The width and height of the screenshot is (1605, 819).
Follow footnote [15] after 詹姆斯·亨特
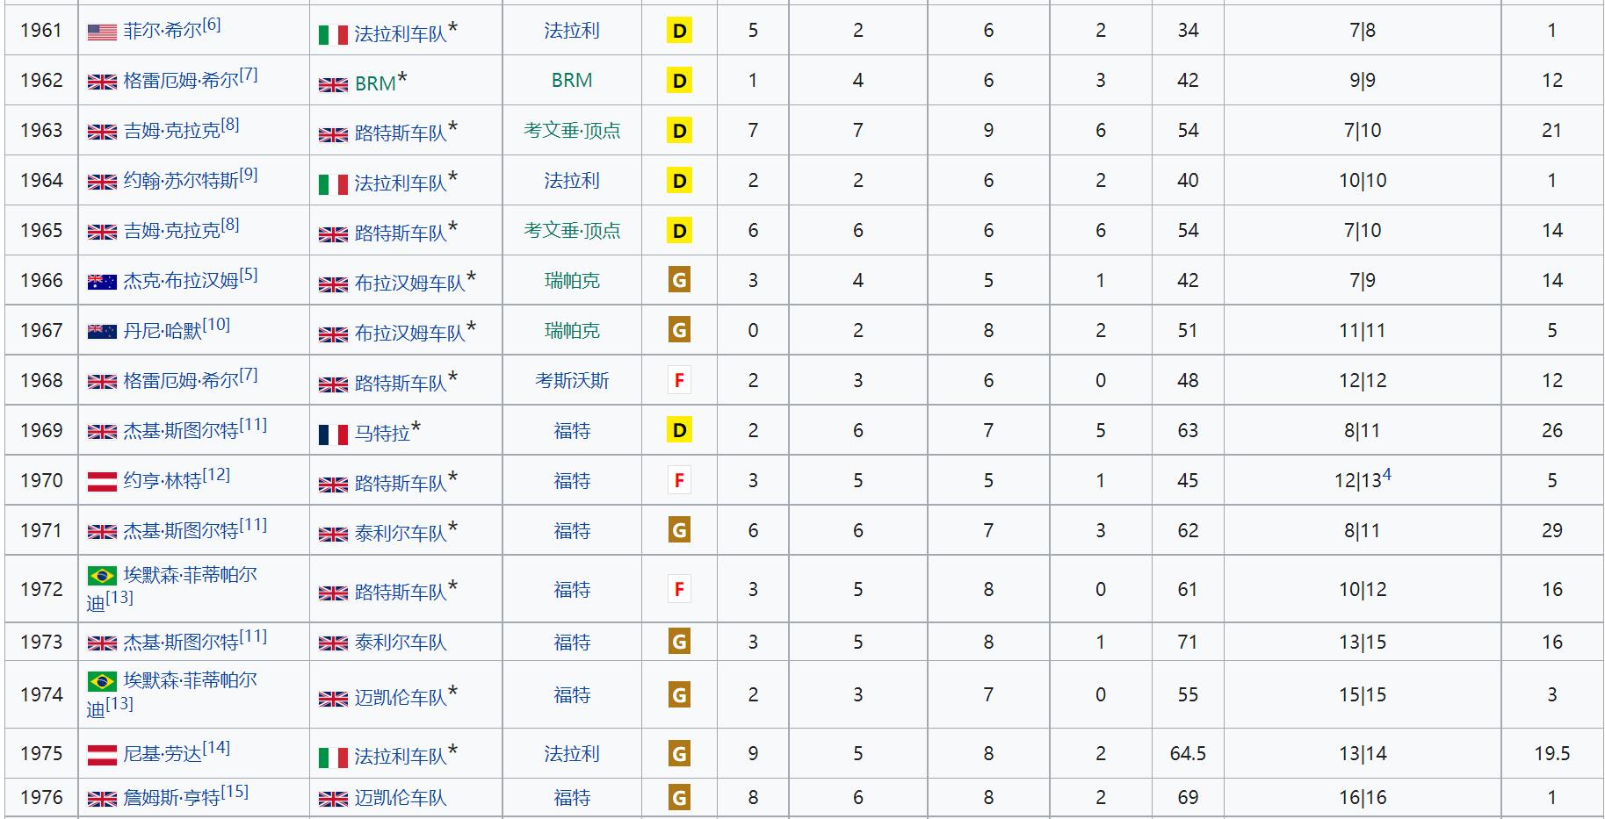[235, 792]
